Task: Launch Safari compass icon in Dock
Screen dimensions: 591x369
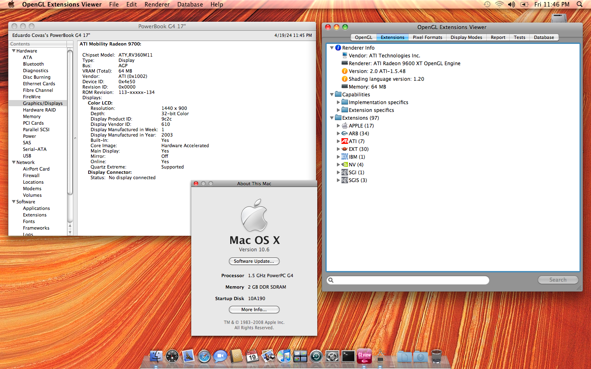Action: point(204,356)
